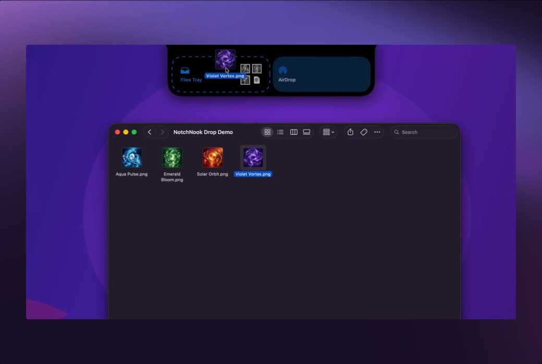Click the Finder Search field

(424, 132)
